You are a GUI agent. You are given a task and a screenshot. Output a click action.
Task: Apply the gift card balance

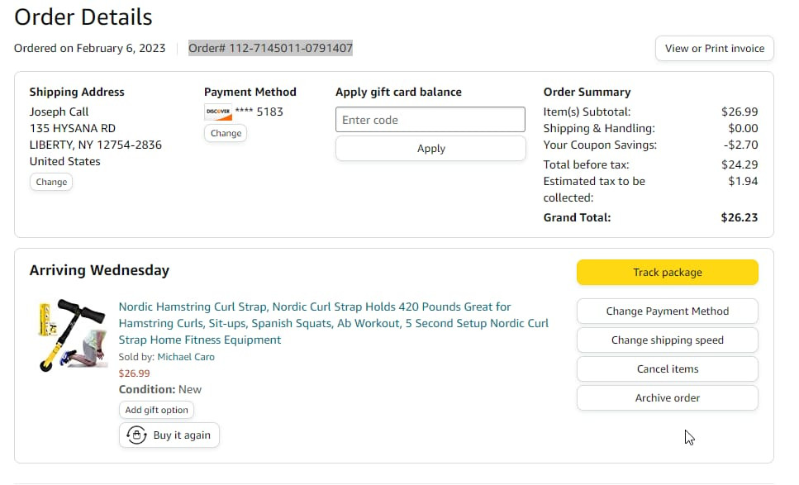click(430, 149)
